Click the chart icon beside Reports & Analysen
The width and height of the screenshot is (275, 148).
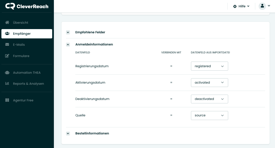click(7, 84)
